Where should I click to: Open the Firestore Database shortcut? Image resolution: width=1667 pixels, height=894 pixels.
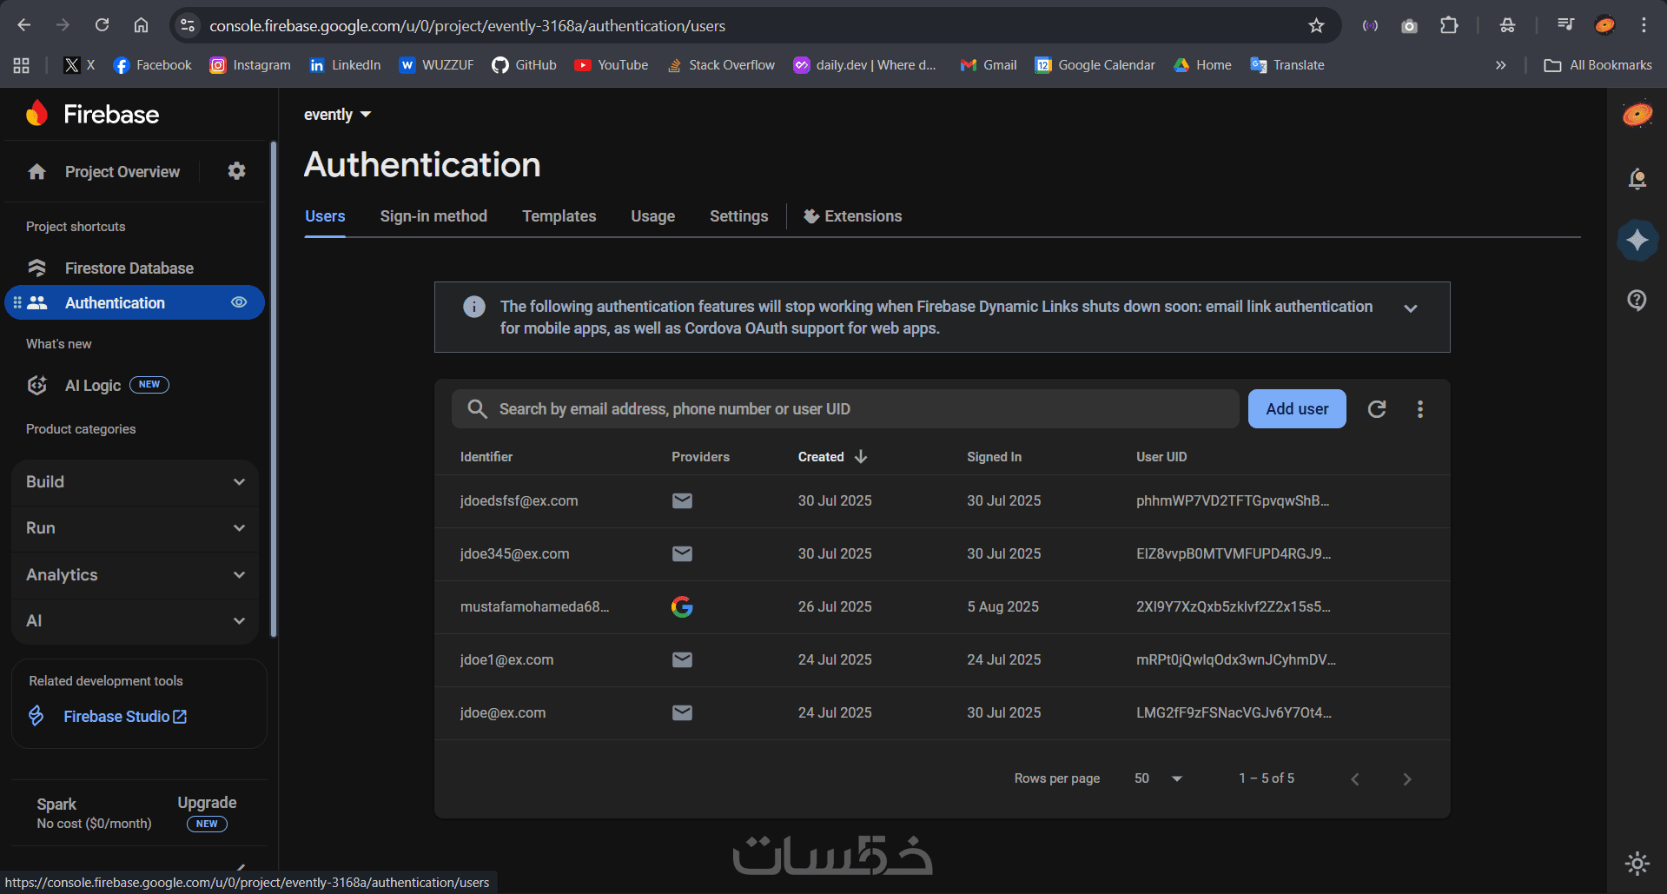point(129,268)
